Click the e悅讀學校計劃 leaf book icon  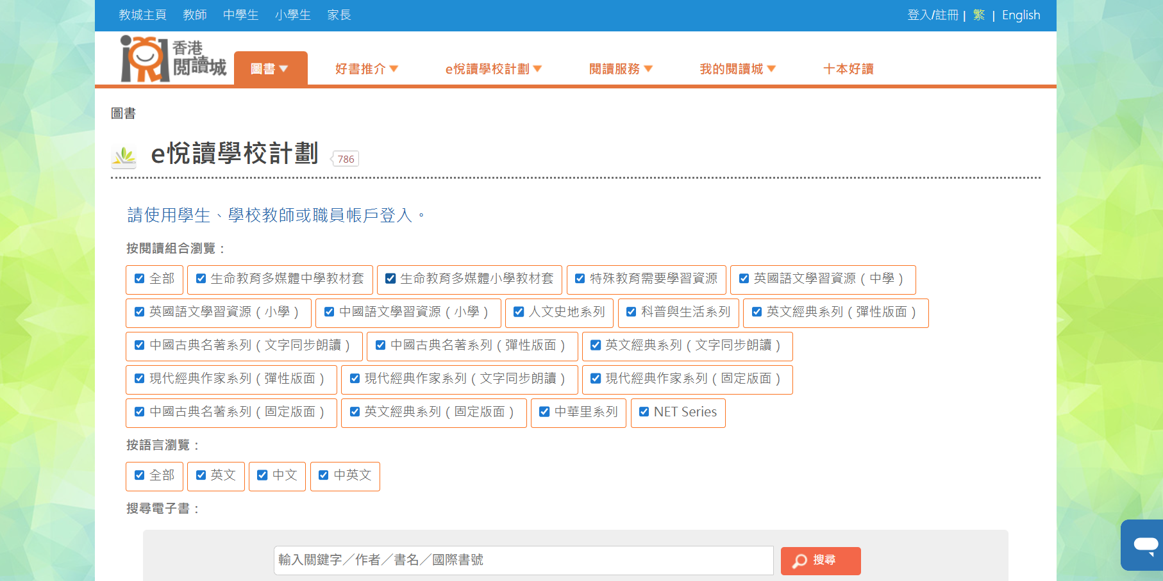pyautogui.click(x=124, y=156)
